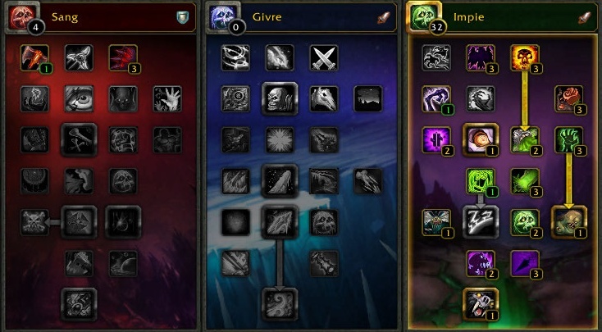Pick the purple arrow talent with rank 3
Screen dimensions: 602x332
tap(524, 264)
